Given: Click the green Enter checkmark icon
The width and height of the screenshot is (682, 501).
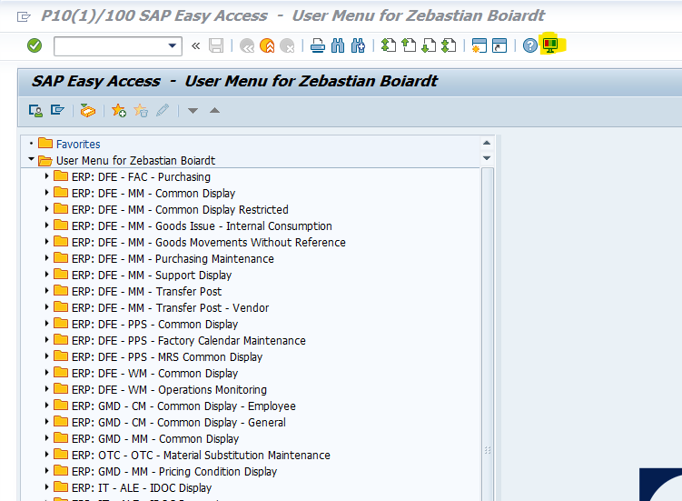Looking at the screenshot, I should click(35, 45).
